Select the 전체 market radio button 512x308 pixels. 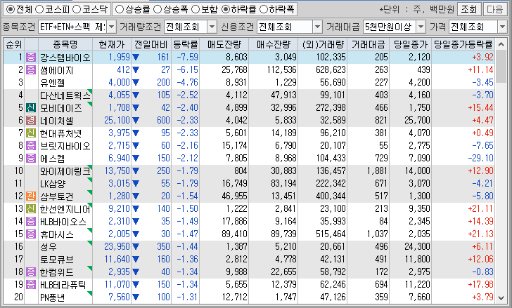(x=11, y=9)
